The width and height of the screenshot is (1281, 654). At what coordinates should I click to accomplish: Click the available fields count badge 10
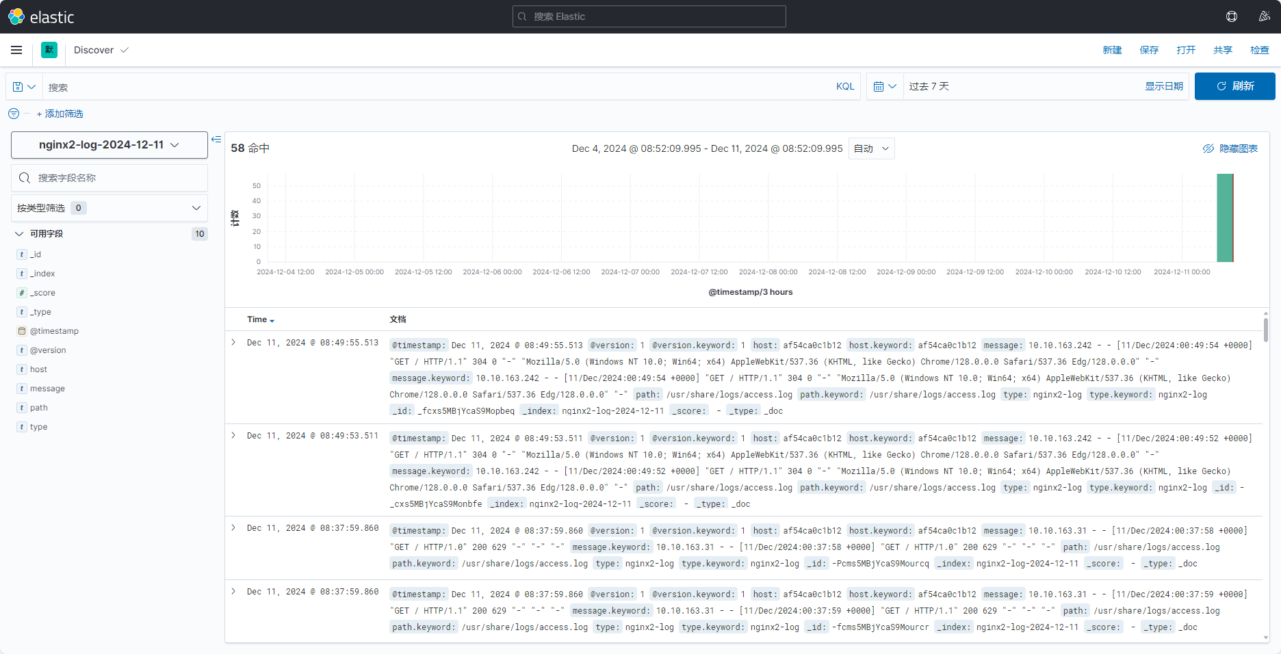pos(200,234)
